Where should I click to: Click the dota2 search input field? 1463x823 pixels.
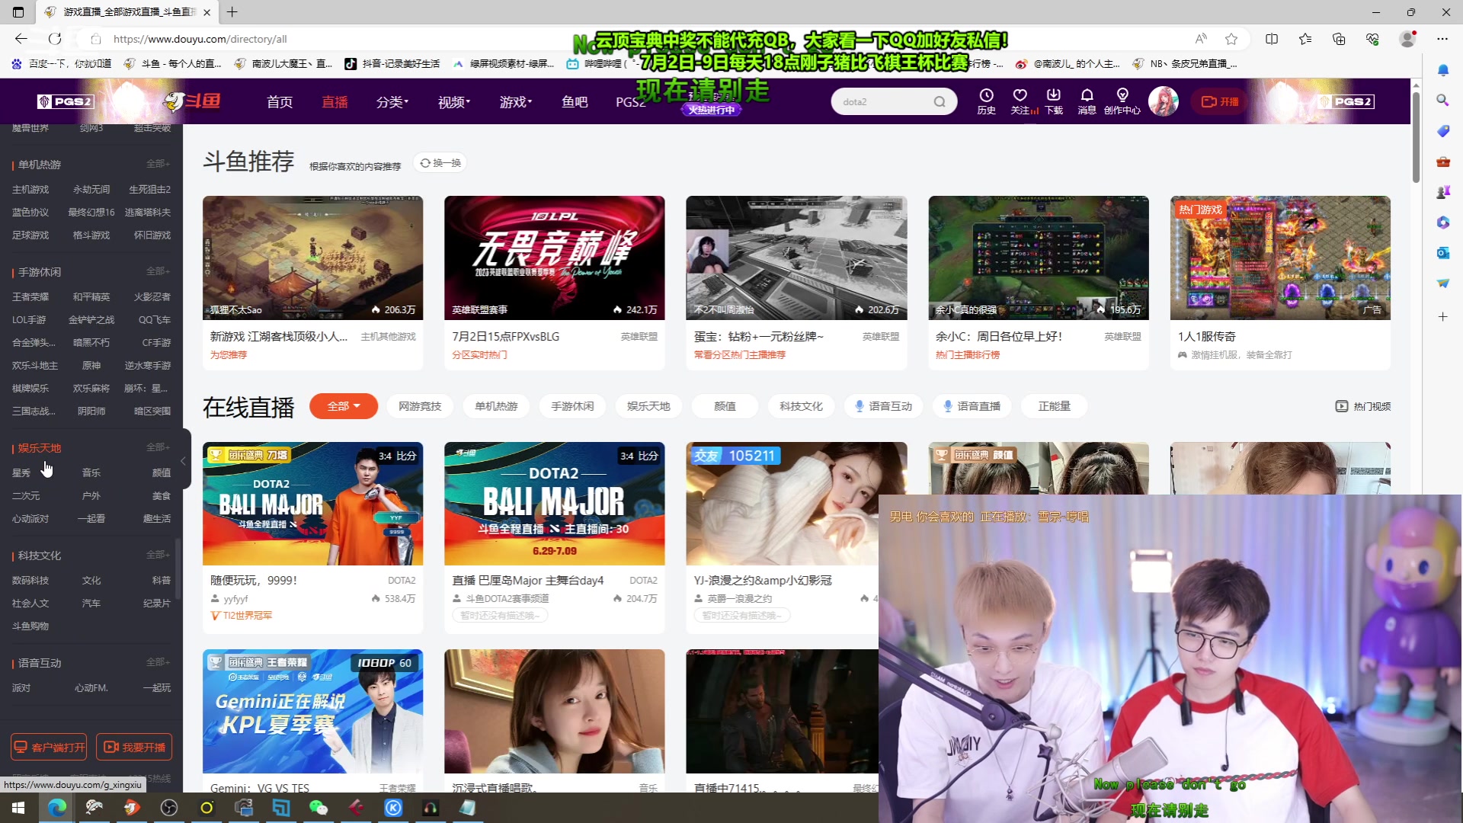pyautogui.click(x=882, y=101)
